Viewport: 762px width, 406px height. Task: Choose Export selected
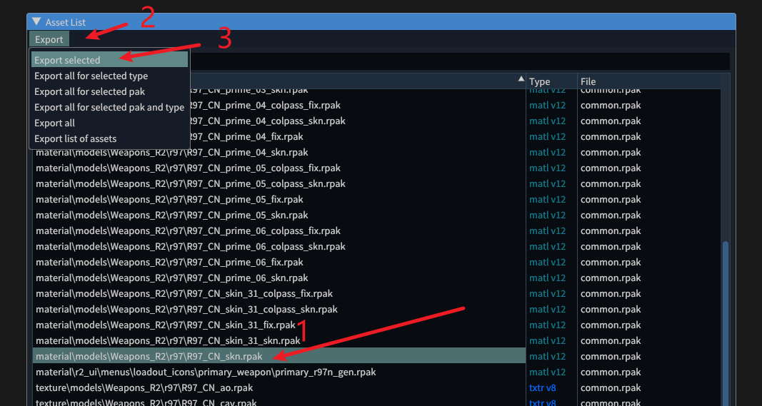pos(67,60)
